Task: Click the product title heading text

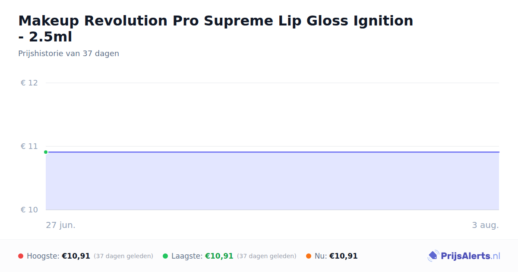Action: (216, 28)
